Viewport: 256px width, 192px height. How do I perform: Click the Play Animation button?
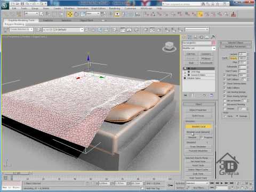click(x=221, y=183)
